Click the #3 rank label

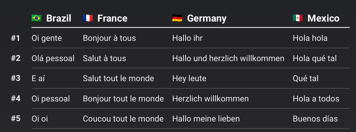coord(16,78)
